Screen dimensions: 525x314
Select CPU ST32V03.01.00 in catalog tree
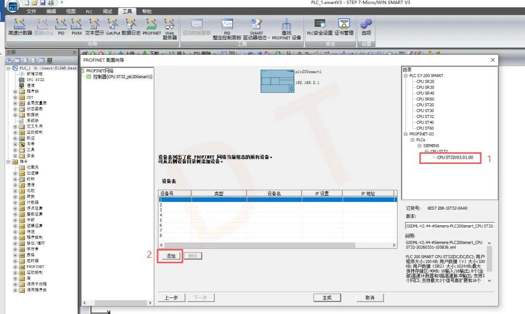tap(455, 157)
